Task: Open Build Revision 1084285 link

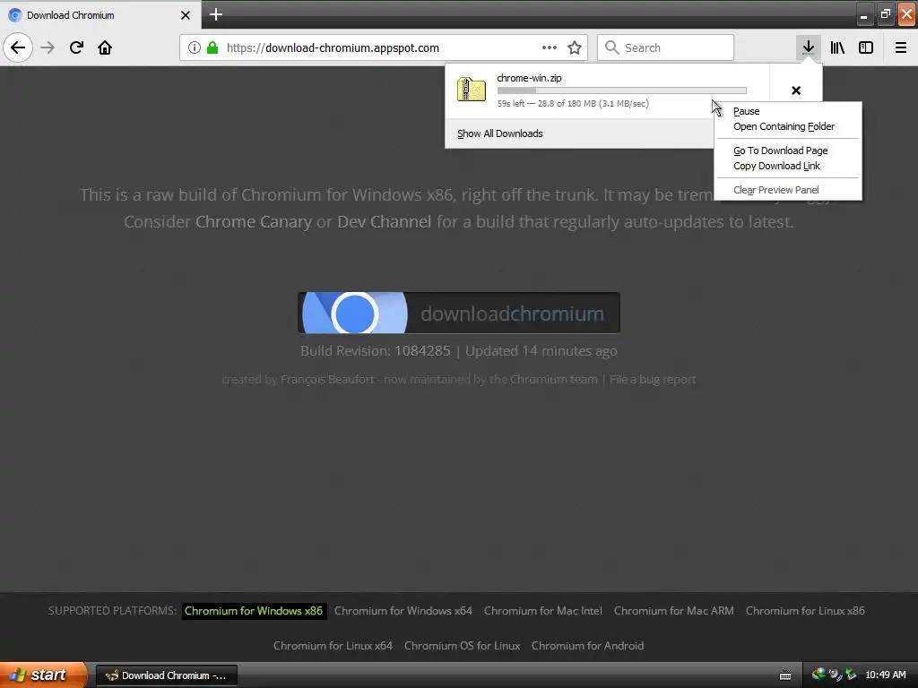Action: pyautogui.click(x=422, y=350)
